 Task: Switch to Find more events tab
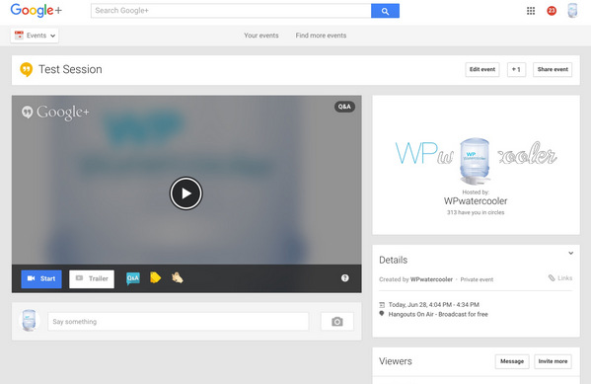(321, 36)
